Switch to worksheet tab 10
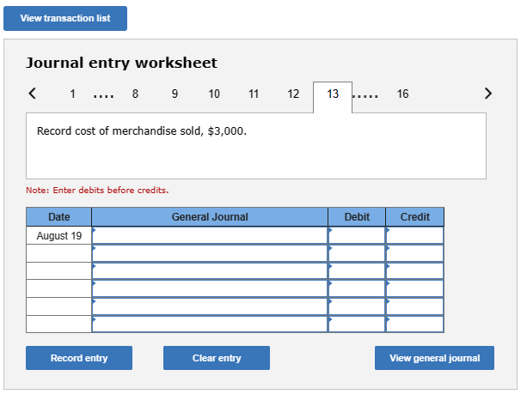This screenshot has width=527, height=400. [x=214, y=94]
